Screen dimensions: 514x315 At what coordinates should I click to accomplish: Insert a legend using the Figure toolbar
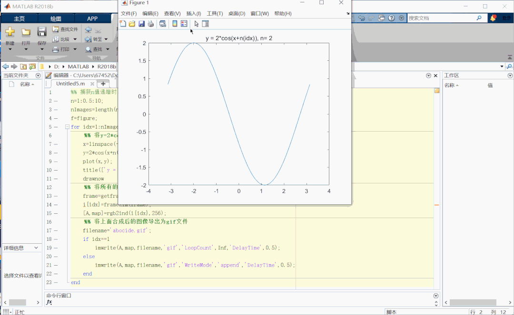click(x=184, y=24)
